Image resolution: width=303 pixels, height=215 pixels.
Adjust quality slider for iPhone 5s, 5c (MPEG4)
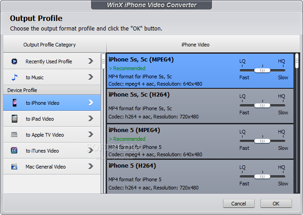(x=262, y=71)
